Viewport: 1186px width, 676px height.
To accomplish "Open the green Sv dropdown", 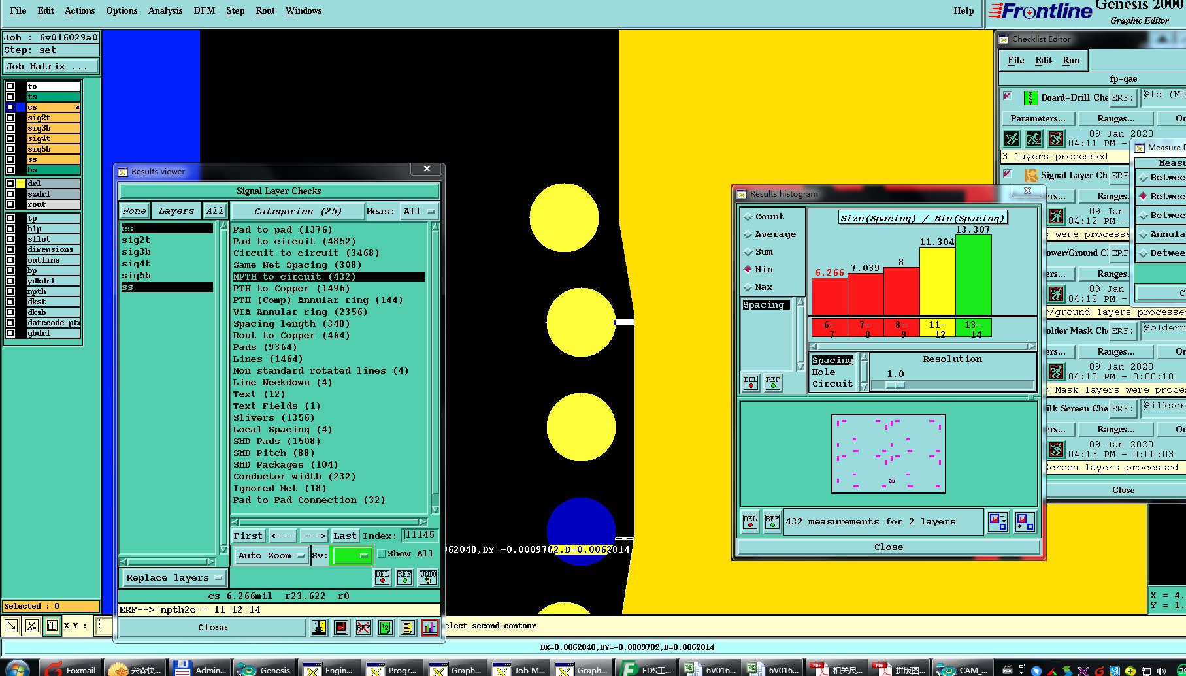I will 352,556.
